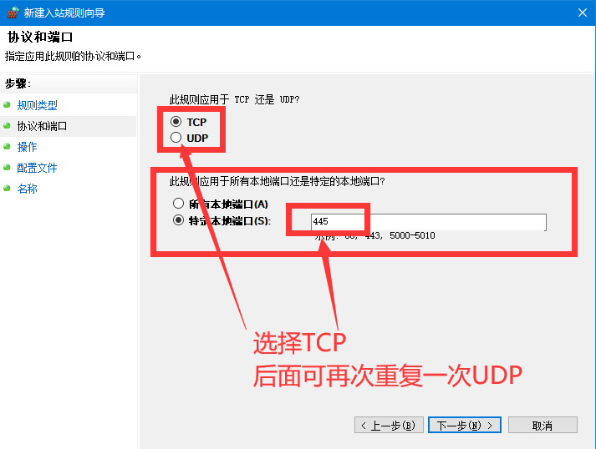
Task: Proceed with 下一步(N) button
Action: [x=465, y=425]
